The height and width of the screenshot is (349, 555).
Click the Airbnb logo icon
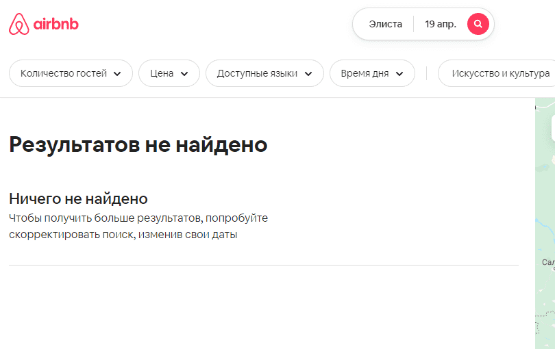click(x=19, y=25)
